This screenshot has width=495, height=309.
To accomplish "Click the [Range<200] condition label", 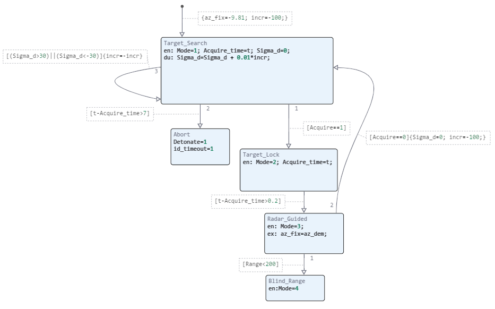I will (x=260, y=264).
